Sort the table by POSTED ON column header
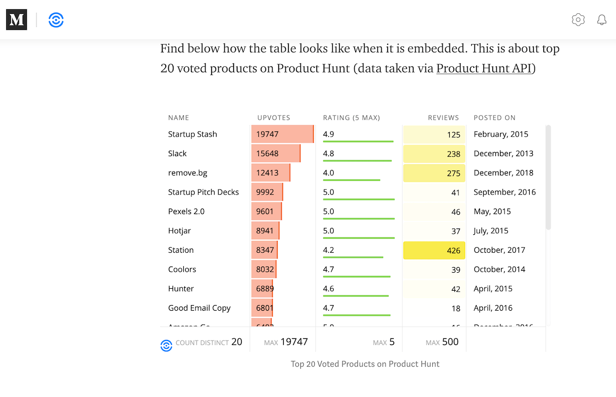 tap(494, 118)
